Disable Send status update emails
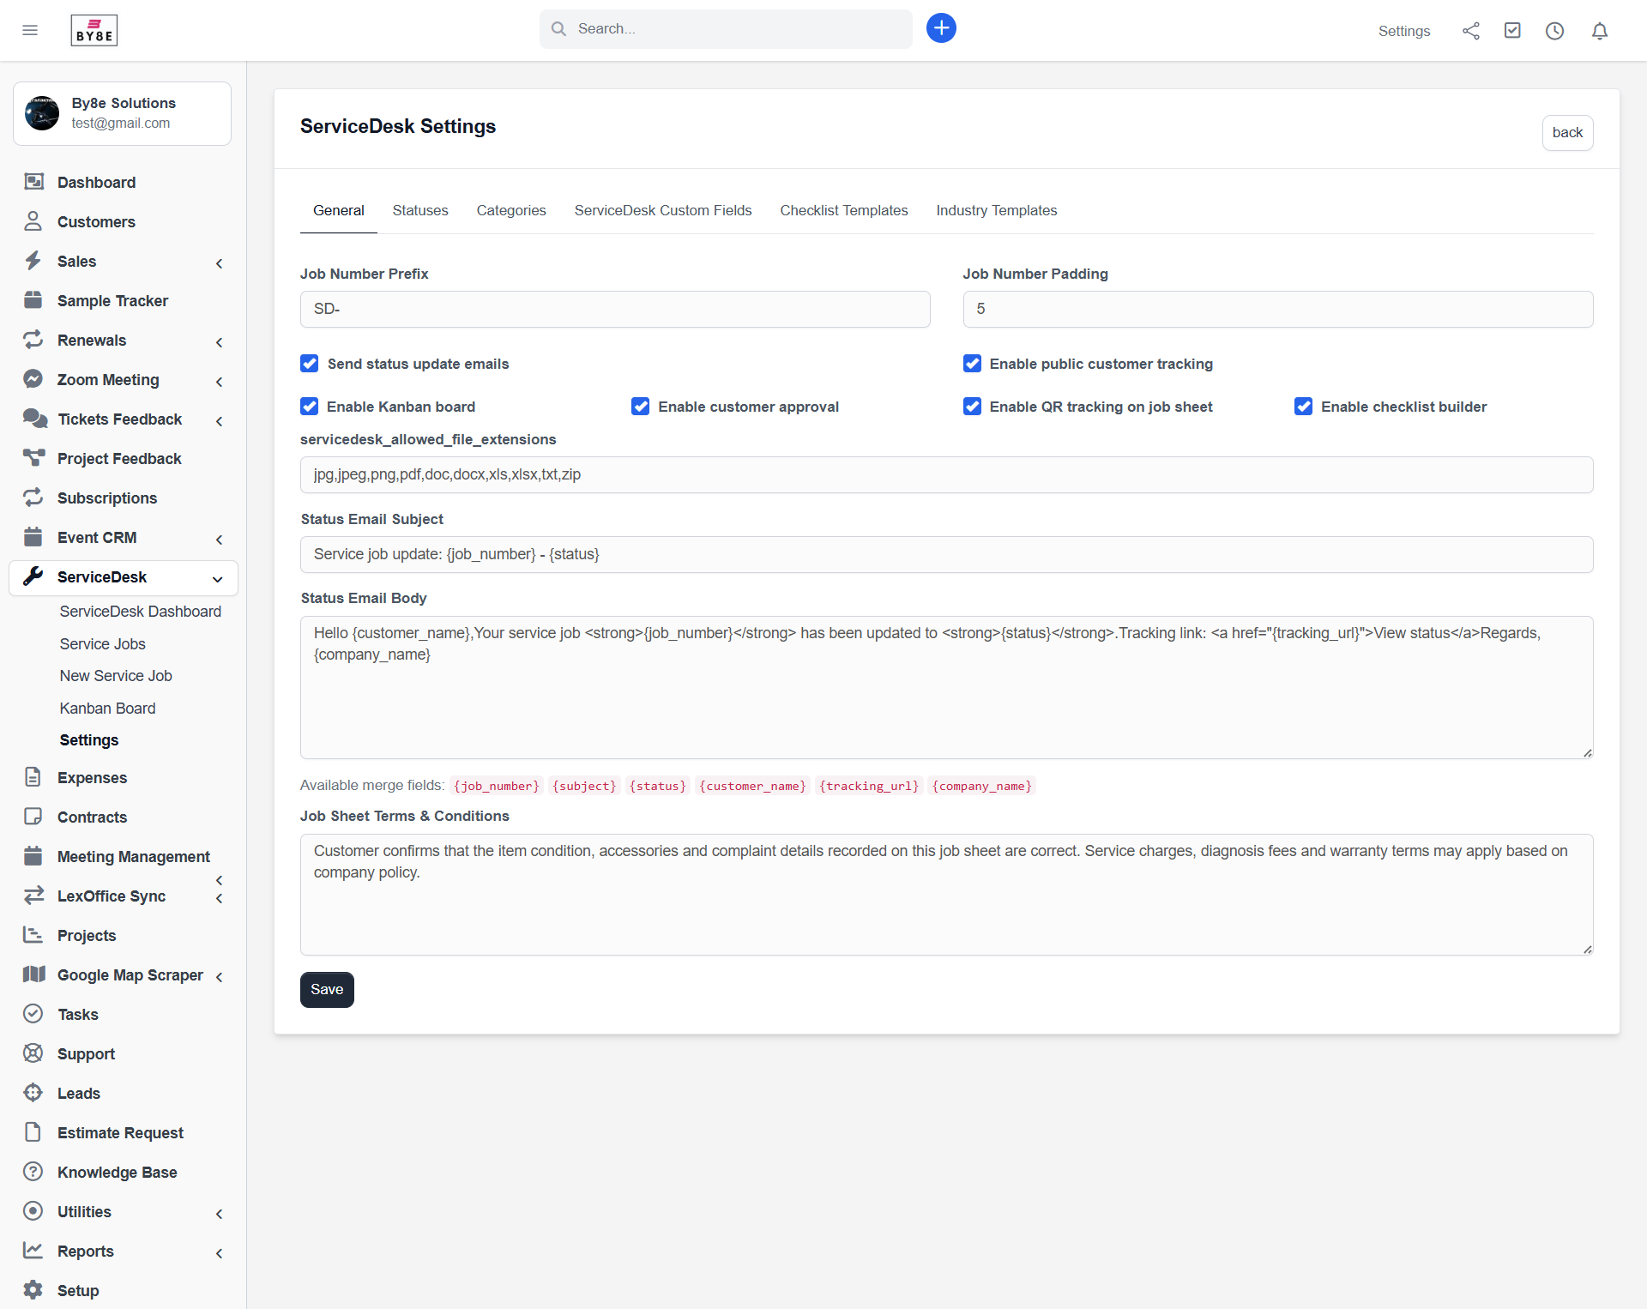This screenshot has width=1647, height=1309. point(309,364)
